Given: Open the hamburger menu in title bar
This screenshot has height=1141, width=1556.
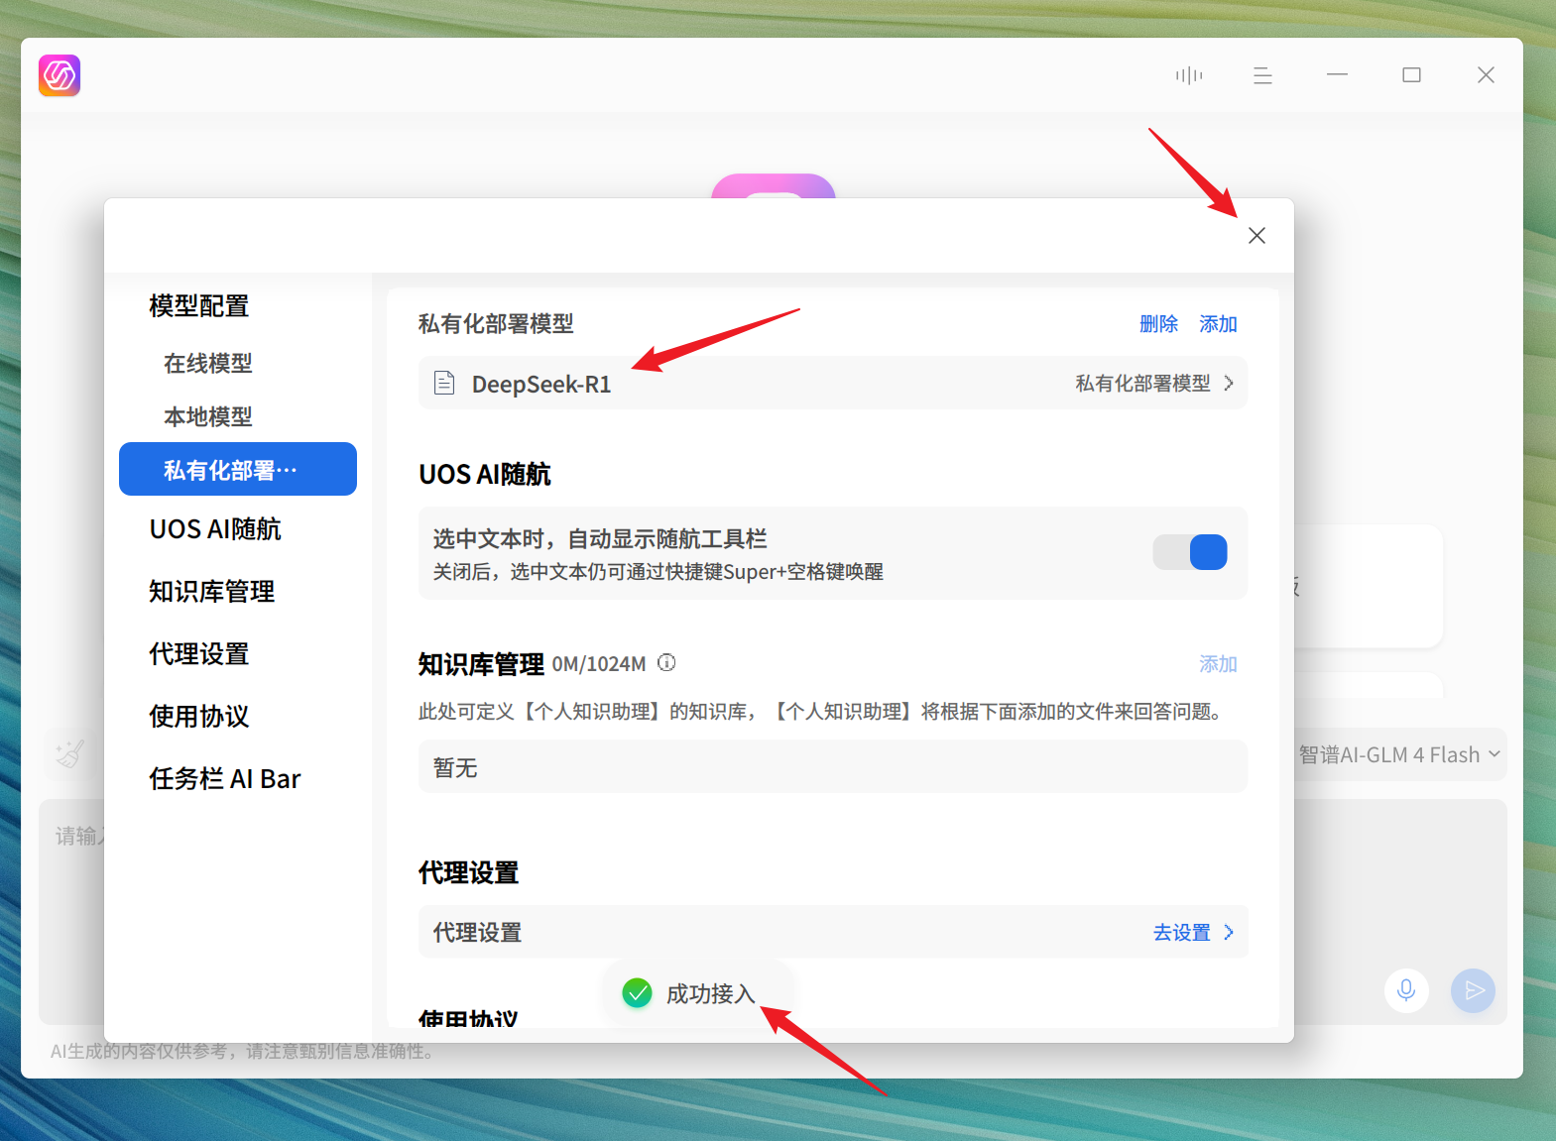Looking at the screenshot, I should click(1262, 75).
